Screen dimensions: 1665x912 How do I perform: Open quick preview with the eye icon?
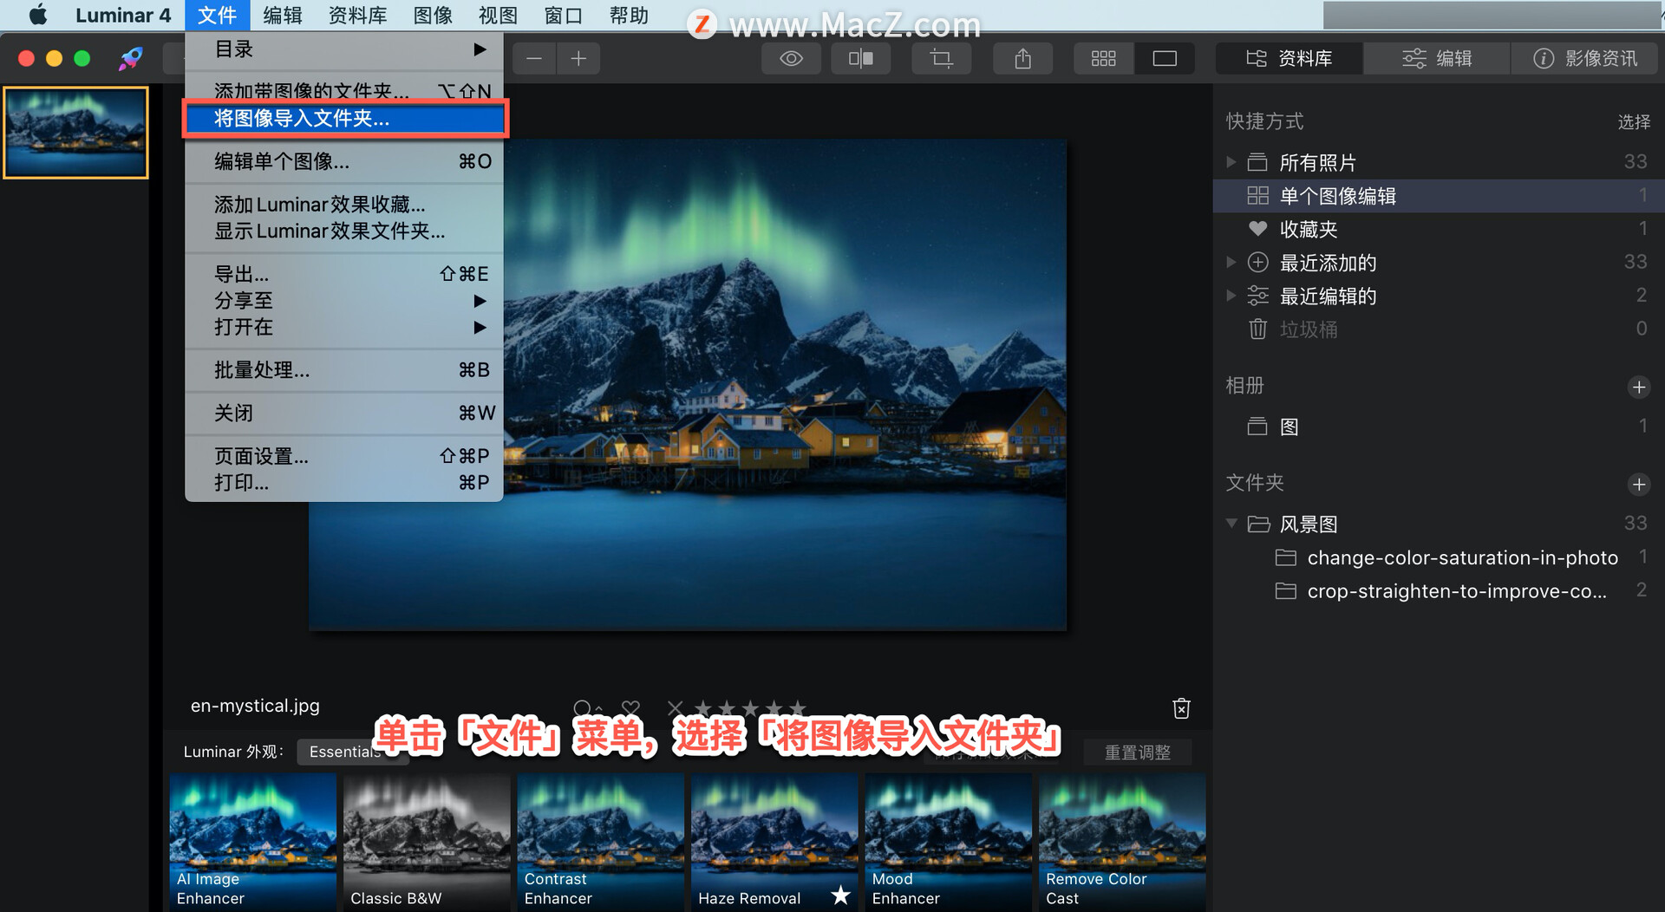coord(790,58)
